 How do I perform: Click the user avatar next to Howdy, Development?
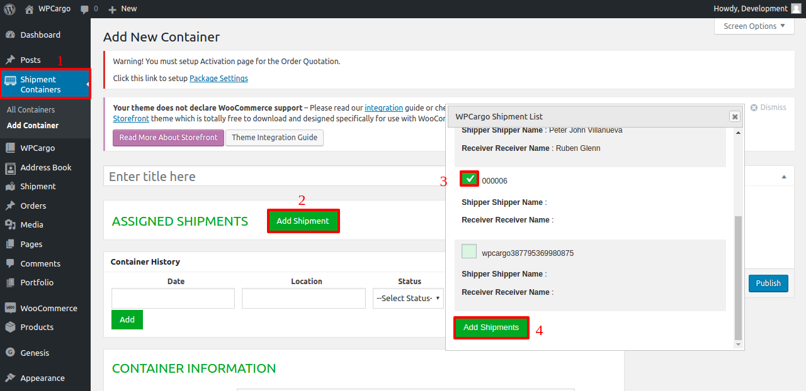(x=796, y=9)
